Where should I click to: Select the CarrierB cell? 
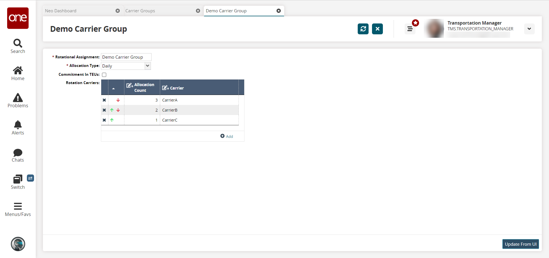pos(199,110)
